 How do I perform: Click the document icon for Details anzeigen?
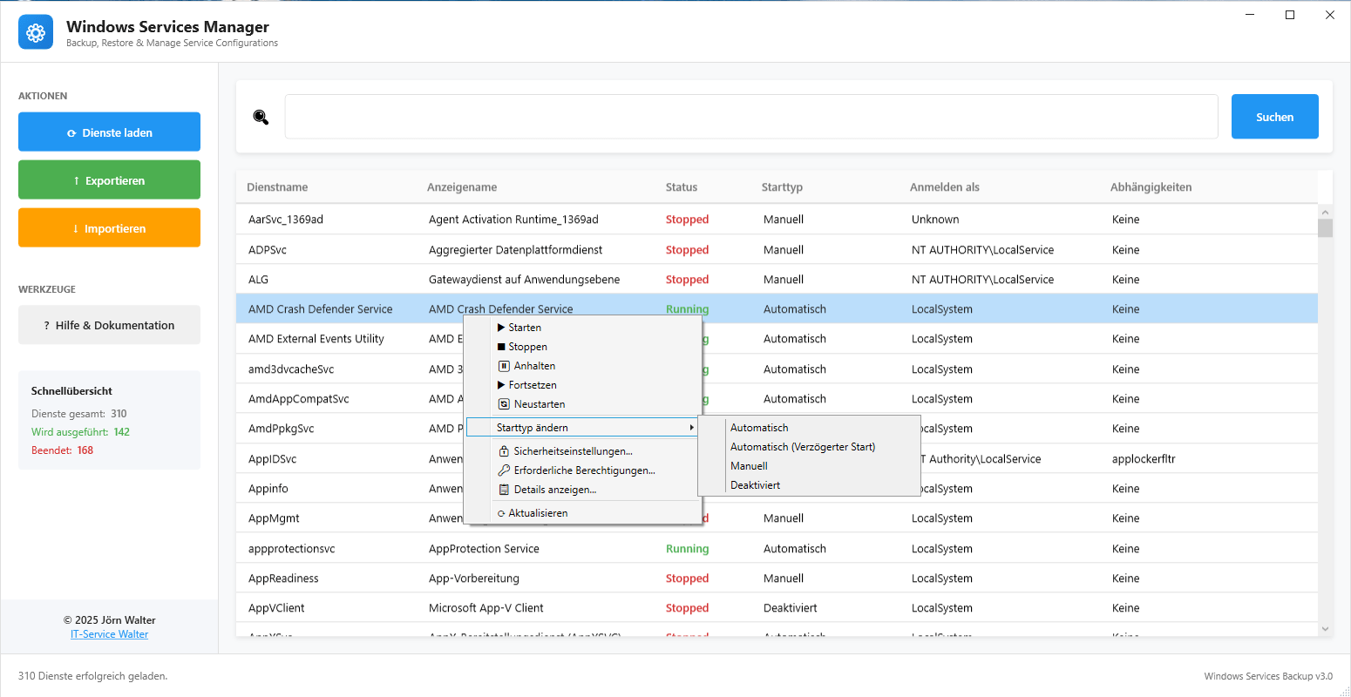(x=504, y=490)
